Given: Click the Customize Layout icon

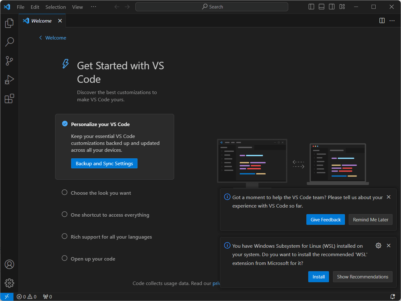Looking at the screenshot, I should pos(342,6).
